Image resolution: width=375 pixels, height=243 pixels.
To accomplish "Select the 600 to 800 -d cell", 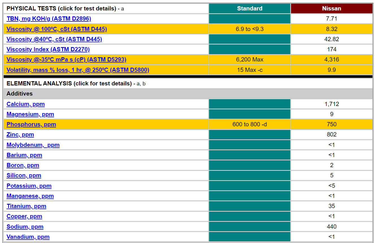I will [250, 124].
